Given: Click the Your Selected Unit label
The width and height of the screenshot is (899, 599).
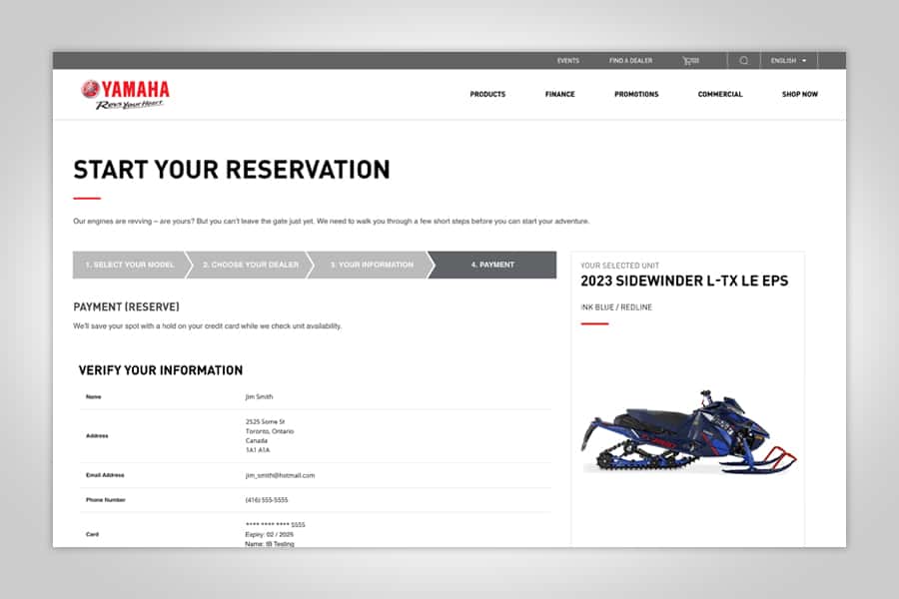Looking at the screenshot, I should point(619,266).
